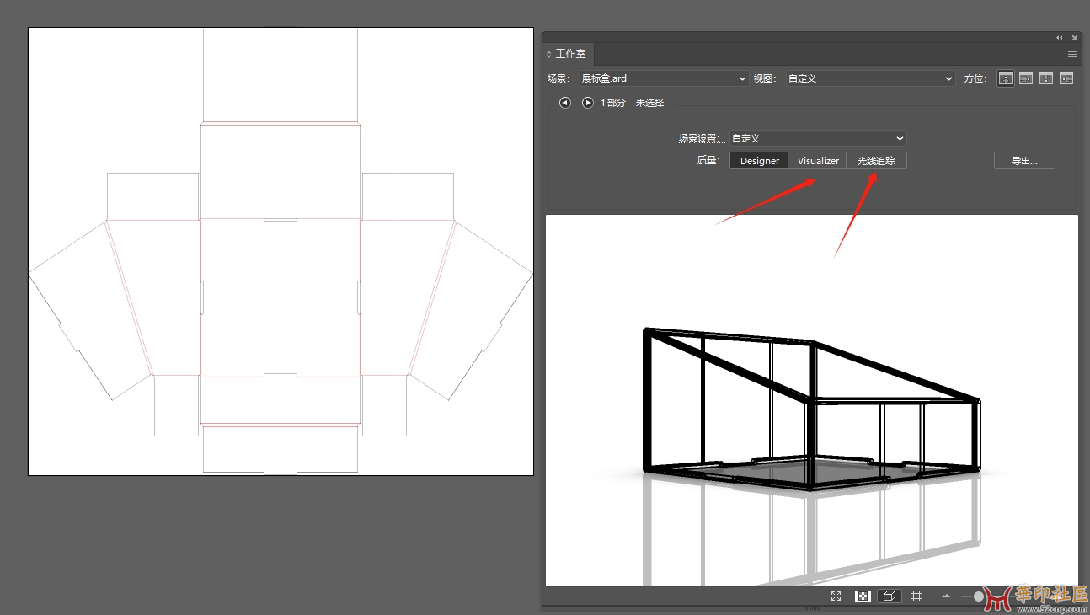The image size is (1090, 615).
Task: Toggle the transparency checkerboard background
Action: coord(863,596)
